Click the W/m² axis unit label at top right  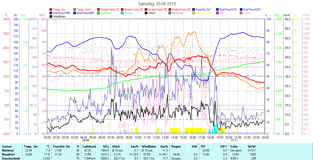305,15
